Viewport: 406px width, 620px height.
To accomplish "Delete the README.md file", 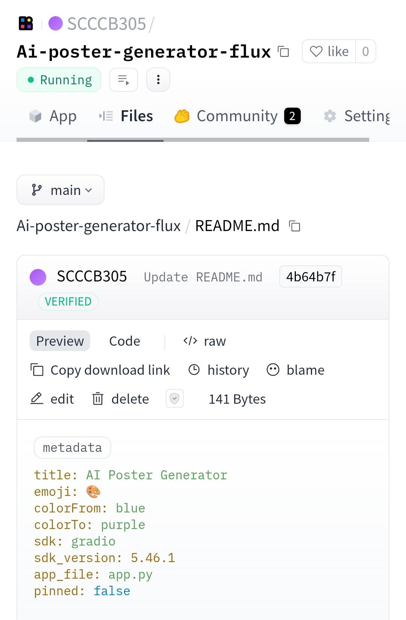I will 120,399.
